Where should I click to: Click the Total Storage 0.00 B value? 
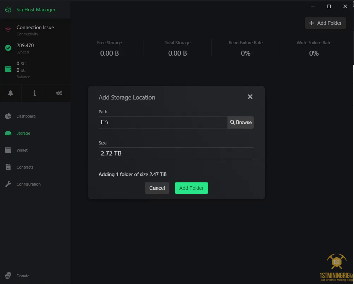tap(178, 53)
